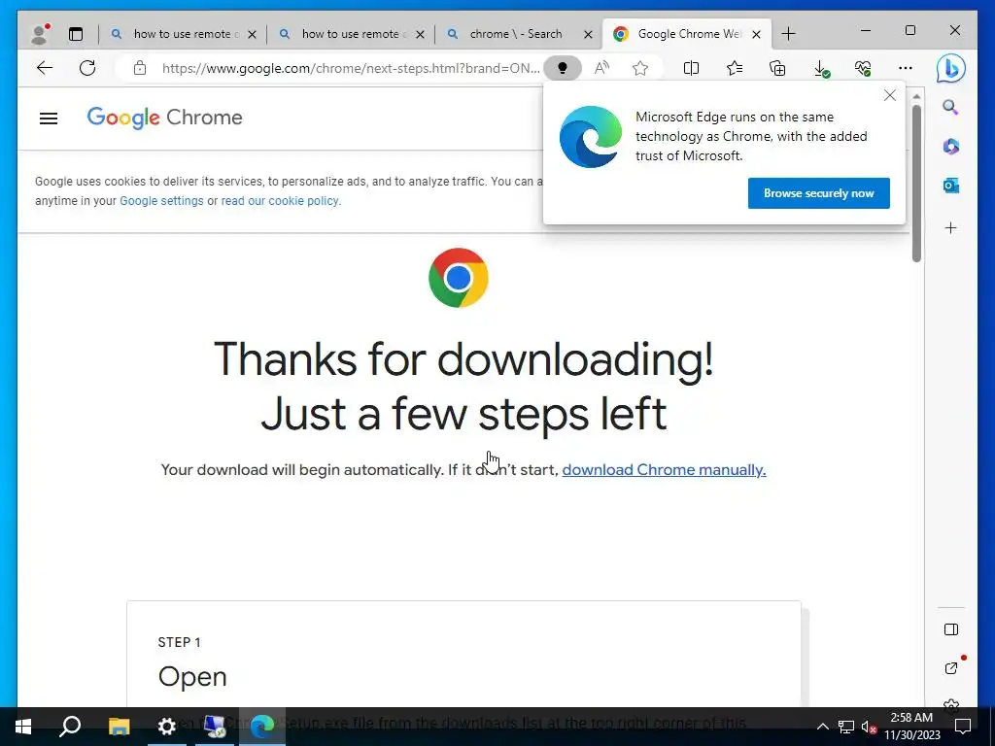This screenshot has width=995, height=746.
Task: Open sidebar search icon
Action: [x=950, y=107]
